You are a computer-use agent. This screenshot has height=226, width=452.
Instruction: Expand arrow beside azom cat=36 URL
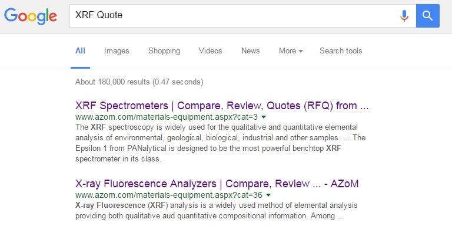tap(268, 195)
